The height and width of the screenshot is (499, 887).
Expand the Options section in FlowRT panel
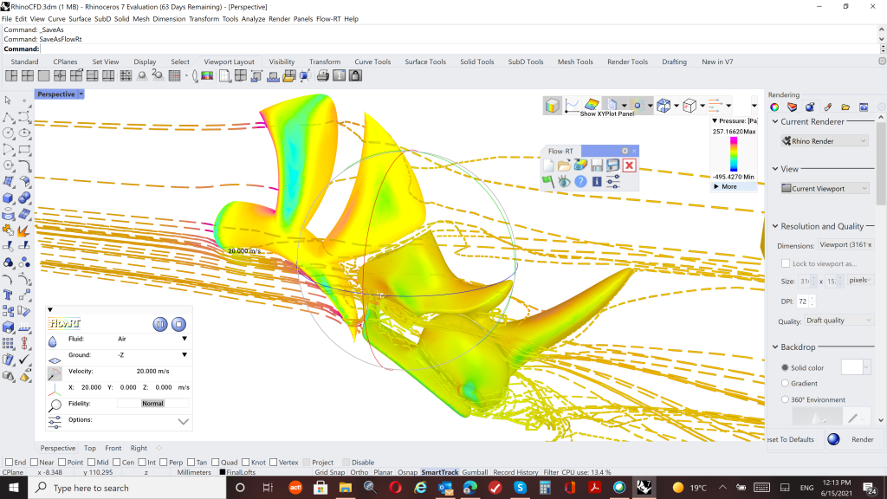click(x=181, y=421)
